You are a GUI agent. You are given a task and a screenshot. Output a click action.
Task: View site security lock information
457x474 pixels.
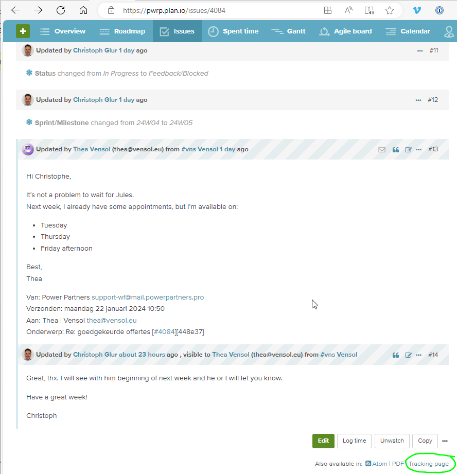pyautogui.click(x=111, y=10)
